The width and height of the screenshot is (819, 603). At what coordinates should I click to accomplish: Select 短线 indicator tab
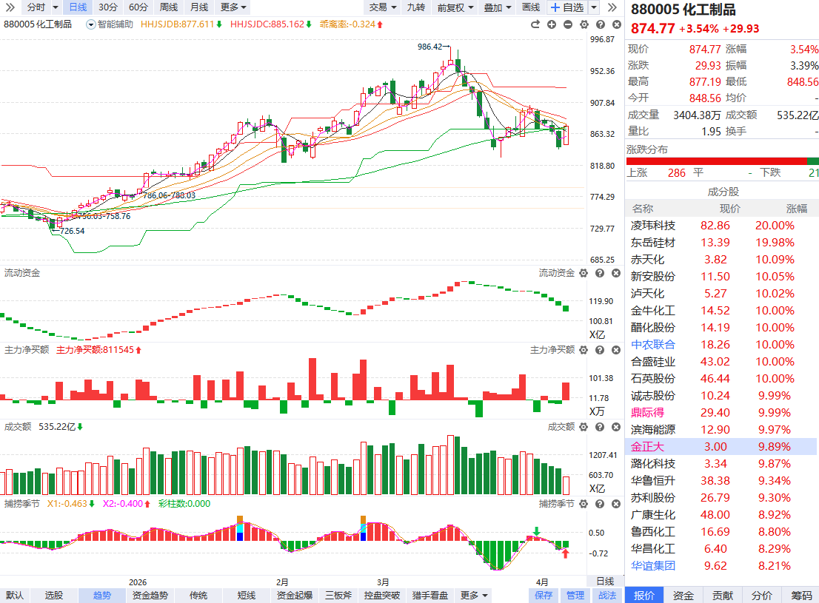pos(247,596)
